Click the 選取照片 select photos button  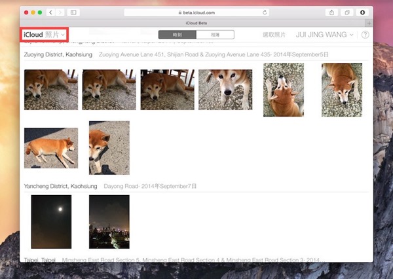[x=274, y=35]
